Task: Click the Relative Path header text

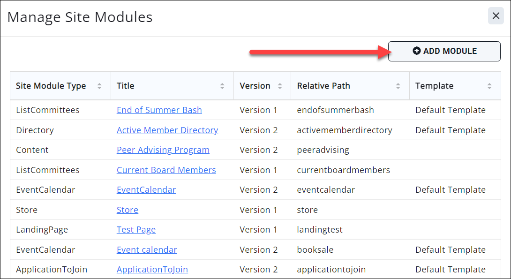Action: (323, 86)
